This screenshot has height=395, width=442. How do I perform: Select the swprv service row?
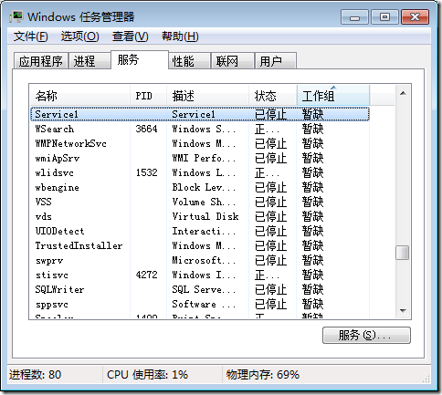200,260
